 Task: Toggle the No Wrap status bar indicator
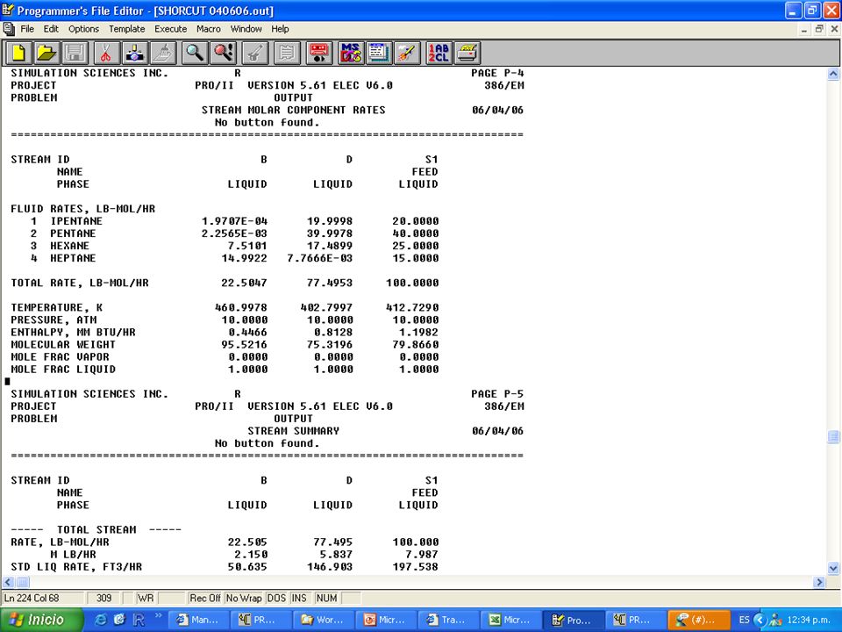tap(243, 598)
